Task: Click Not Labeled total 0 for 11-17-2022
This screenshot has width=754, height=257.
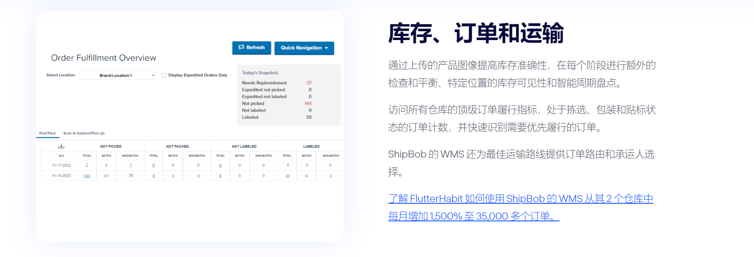Action: [x=220, y=165]
